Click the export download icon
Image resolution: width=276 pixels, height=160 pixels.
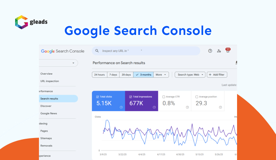(x=236, y=63)
